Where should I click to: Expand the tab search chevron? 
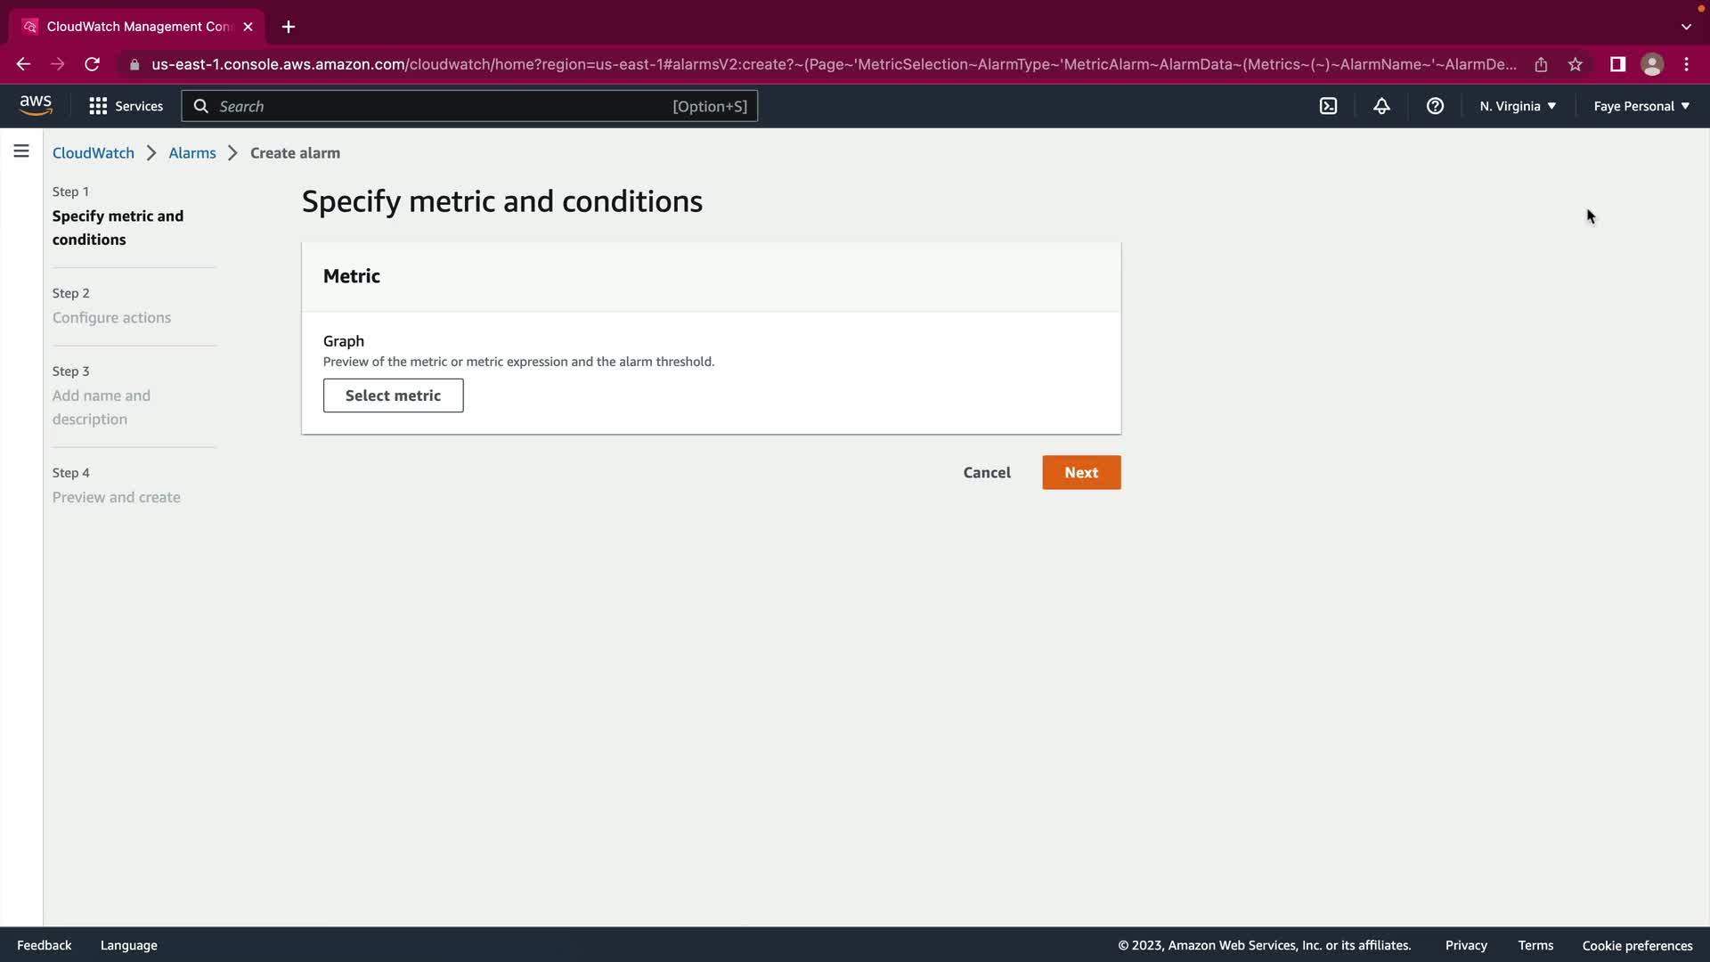coord(1686,27)
